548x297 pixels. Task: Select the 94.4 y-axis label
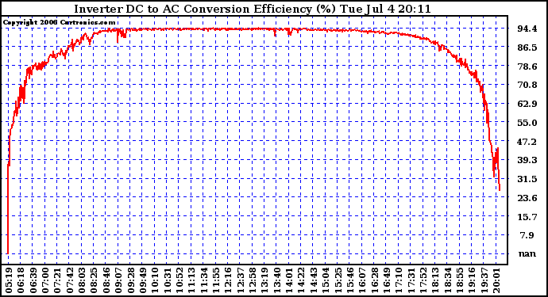527,29
